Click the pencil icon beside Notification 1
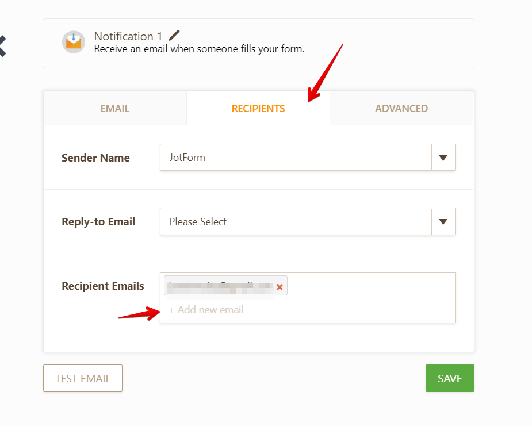532x426 pixels. (174, 36)
